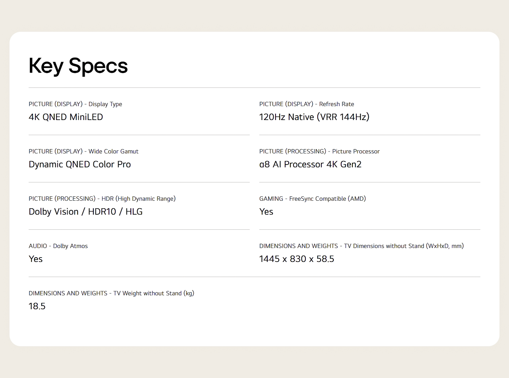Select the Yes value under Dolby Atmos
The image size is (509, 378).
35,259
